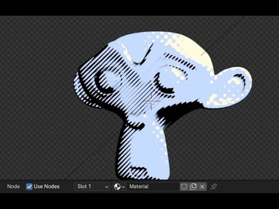Duplicate material with the new-copy icon
The image size is (279, 209).
[x=193, y=186]
